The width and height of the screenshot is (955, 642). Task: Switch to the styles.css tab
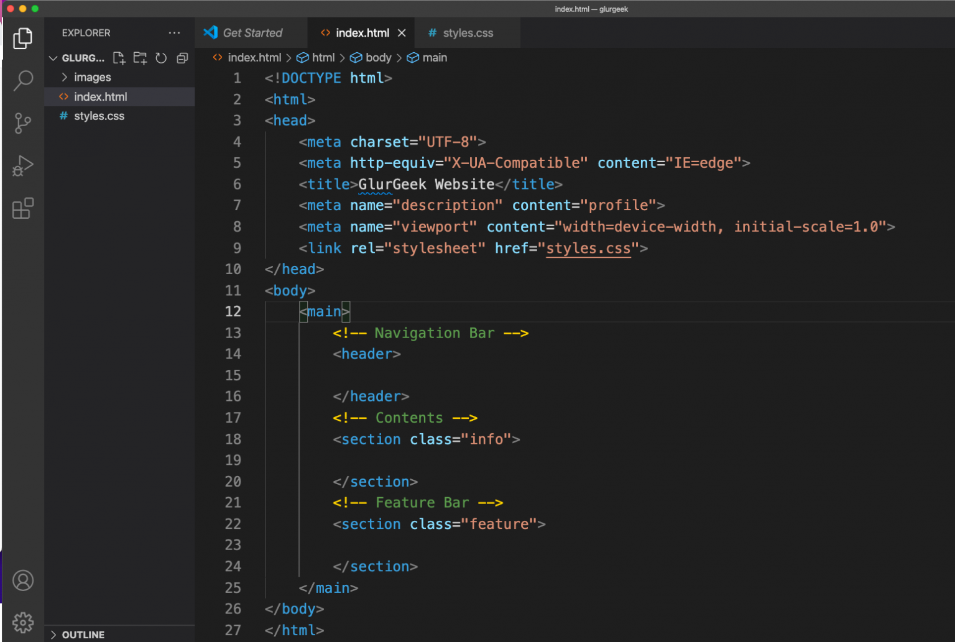pyautogui.click(x=468, y=33)
